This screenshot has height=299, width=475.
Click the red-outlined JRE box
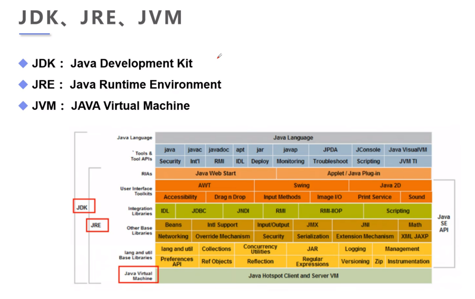click(97, 225)
